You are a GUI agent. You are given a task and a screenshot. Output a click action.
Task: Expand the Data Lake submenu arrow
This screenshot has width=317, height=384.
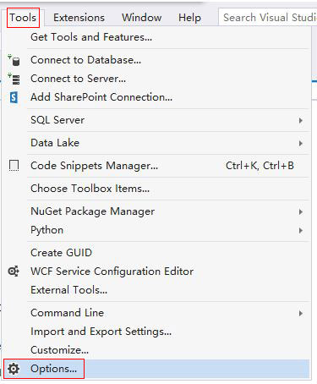click(x=301, y=143)
